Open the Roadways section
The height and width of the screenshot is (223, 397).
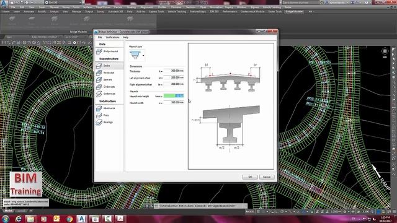click(x=109, y=73)
